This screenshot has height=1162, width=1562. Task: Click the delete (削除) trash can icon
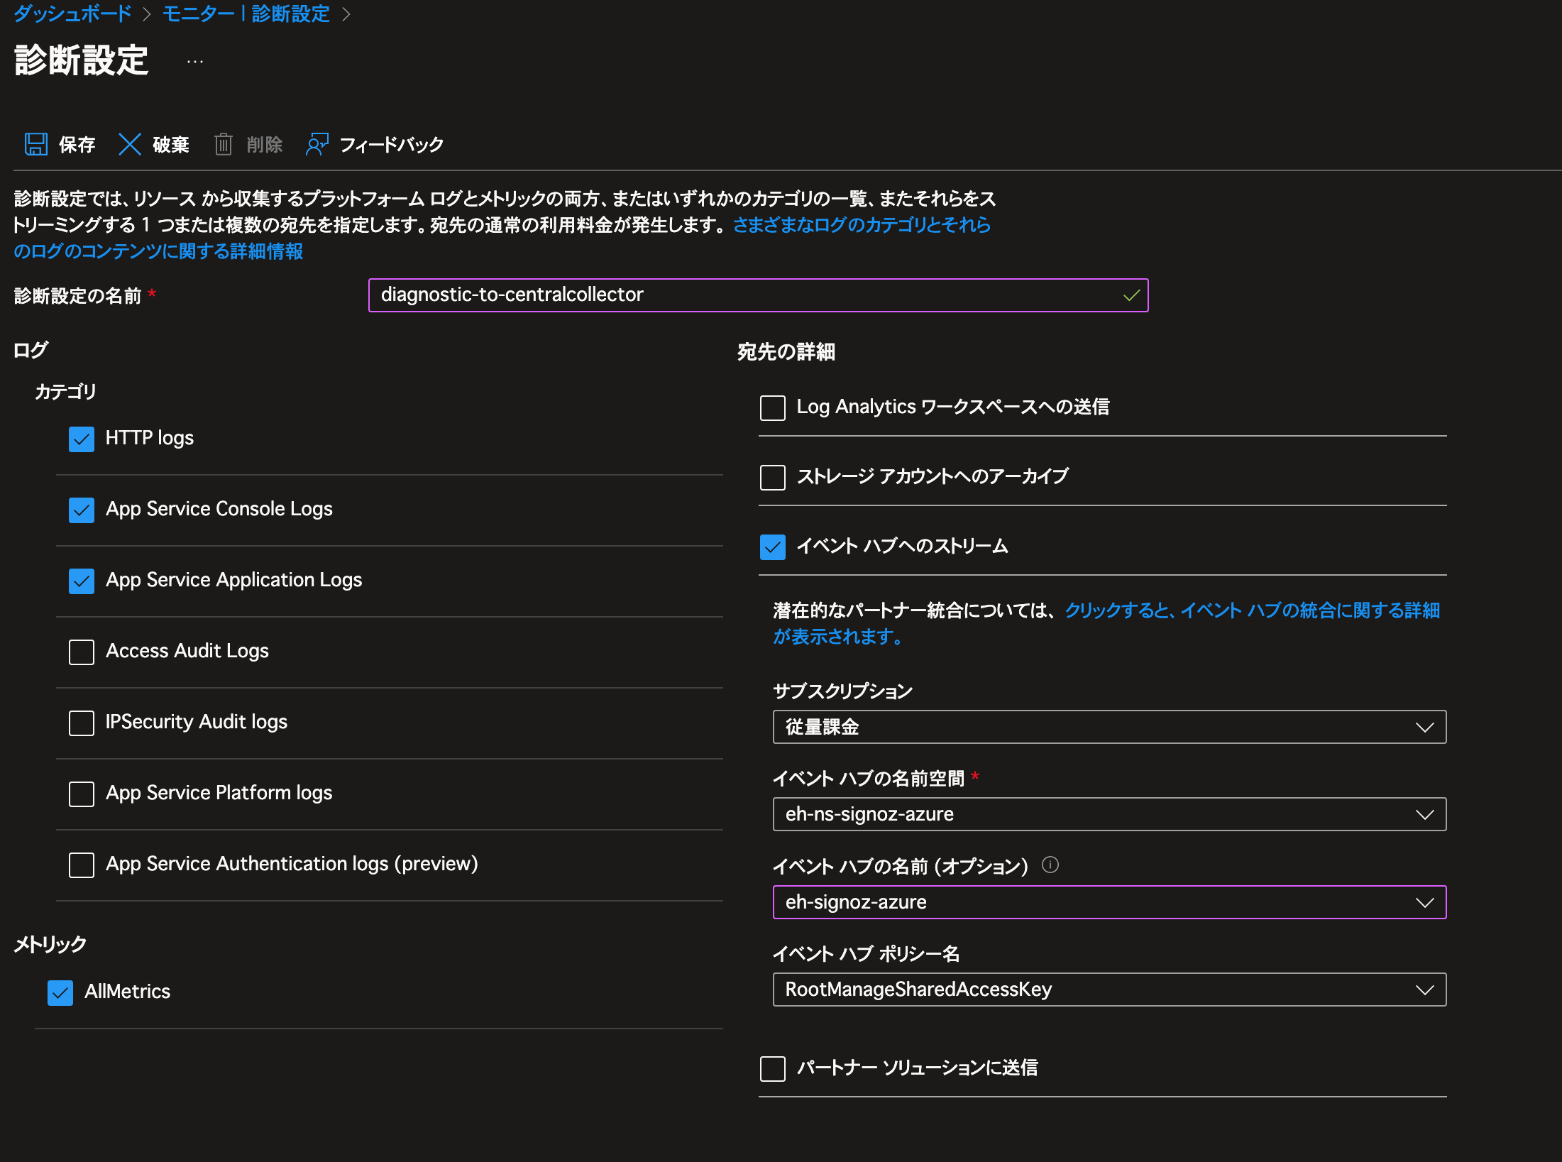(x=224, y=144)
